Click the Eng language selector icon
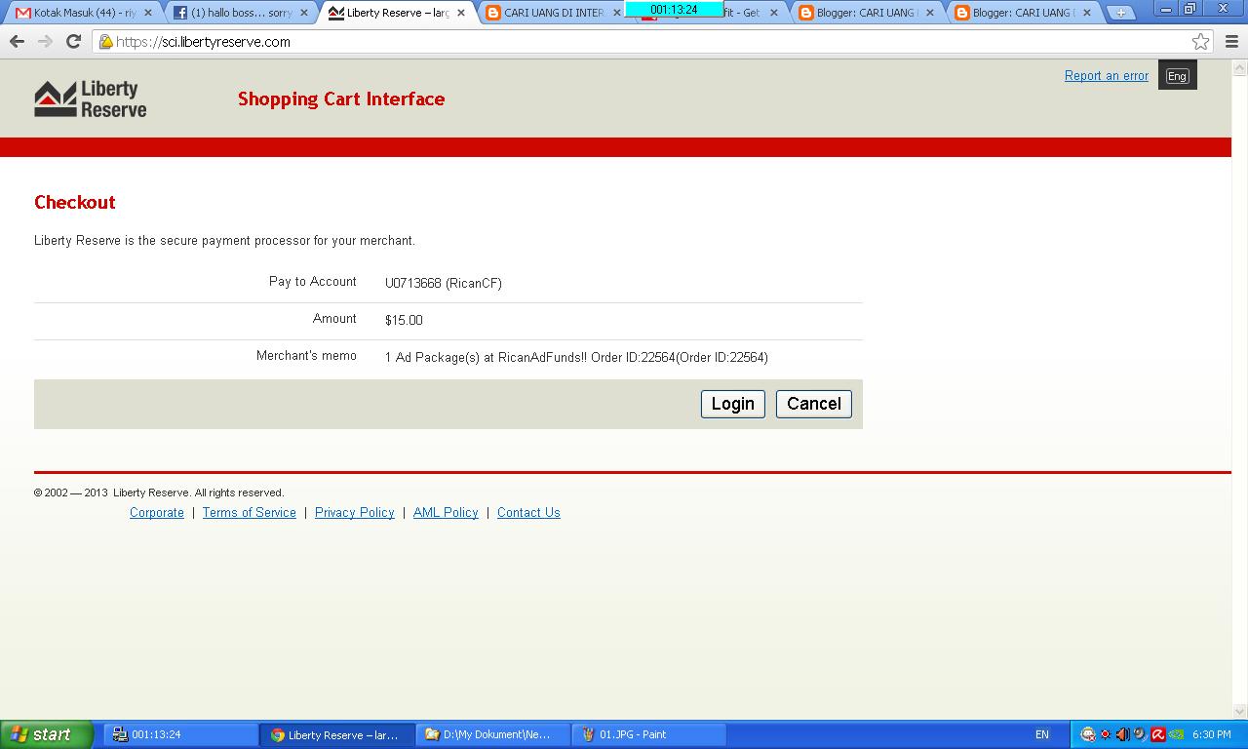The image size is (1248, 749). tap(1177, 76)
